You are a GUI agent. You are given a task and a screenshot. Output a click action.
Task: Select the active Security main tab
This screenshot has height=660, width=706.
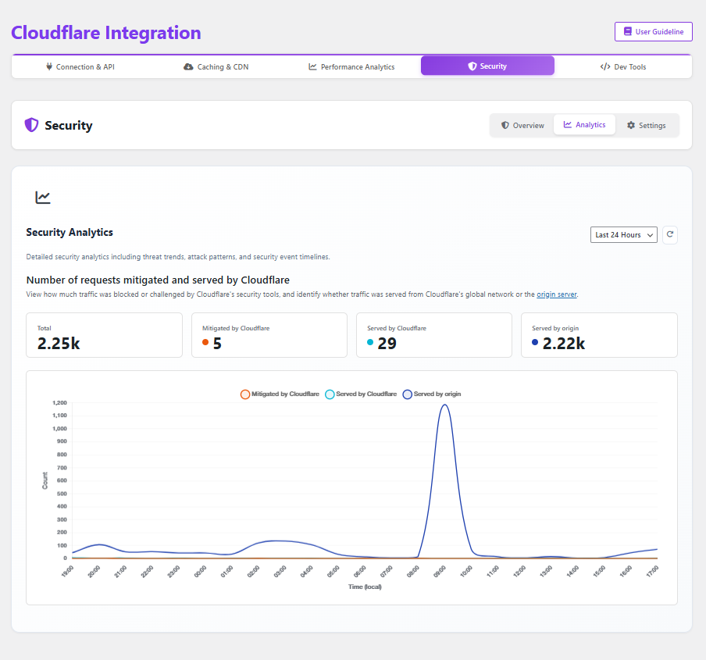(x=487, y=66)
